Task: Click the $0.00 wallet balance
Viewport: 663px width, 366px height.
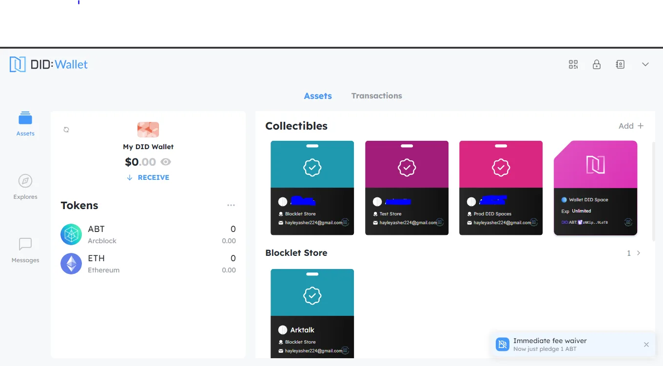Action: (140, 162)
